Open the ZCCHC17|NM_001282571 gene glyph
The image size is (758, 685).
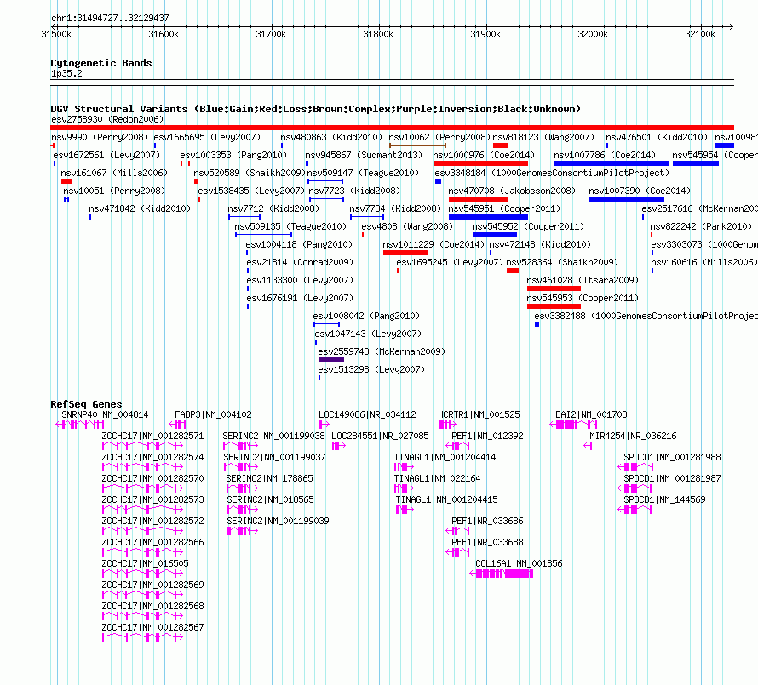142,446
